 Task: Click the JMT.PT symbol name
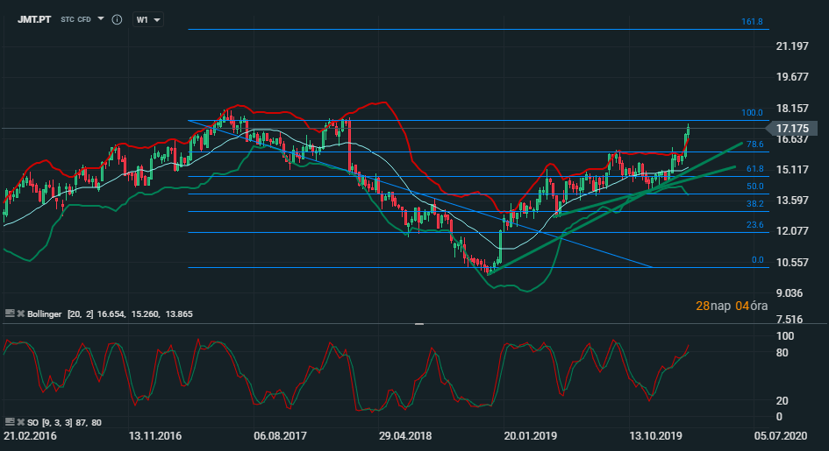click(x=34, y=19)
